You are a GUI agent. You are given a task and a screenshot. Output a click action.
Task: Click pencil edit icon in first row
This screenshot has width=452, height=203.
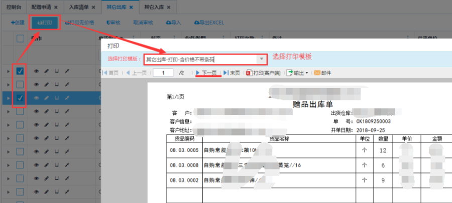[46, 71]
